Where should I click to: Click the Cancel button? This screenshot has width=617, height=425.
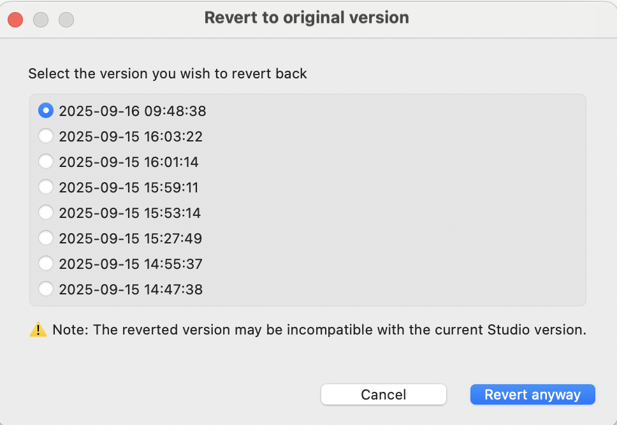point(384,394)
